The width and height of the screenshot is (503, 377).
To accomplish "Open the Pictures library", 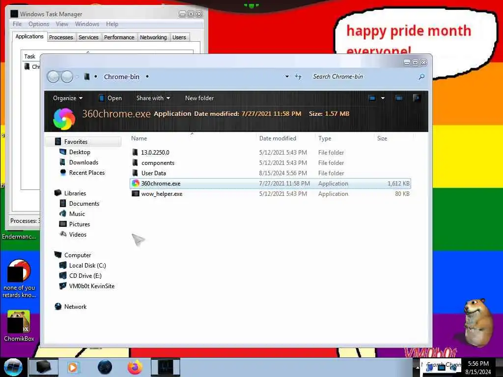I will (80, 224).
